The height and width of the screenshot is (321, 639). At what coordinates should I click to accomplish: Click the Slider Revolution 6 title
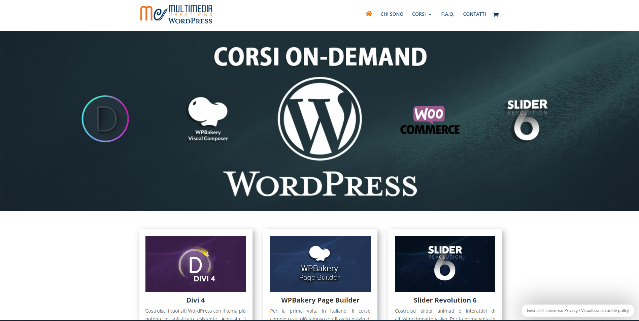[445, 300]
